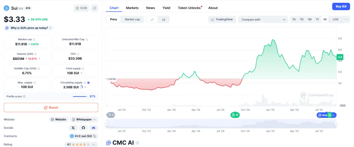Click the right handle of the range slider
The width and height of the screenshot is (354, 147).
pos(336,124)
